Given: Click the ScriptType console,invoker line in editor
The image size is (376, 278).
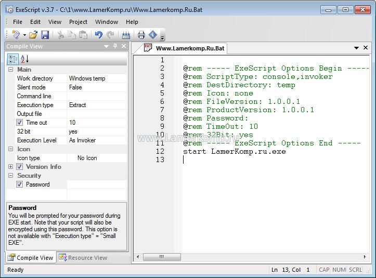Looking at the screenshot, I should (258, 77).
